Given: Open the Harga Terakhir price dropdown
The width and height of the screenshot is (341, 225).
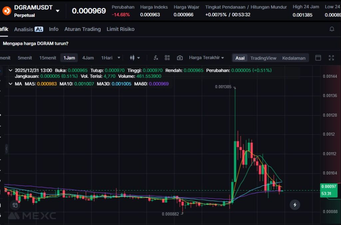Looking at the screenshot, I should click(x=206, y=58).
